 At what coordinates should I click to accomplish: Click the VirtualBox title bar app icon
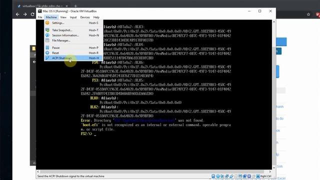tap(40, 11)
